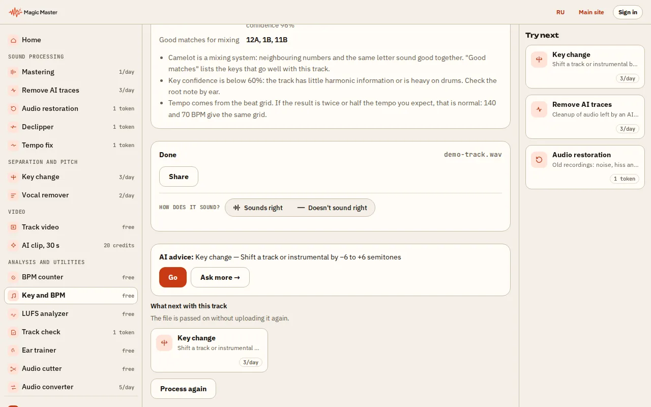
Task: Click the Magic Master logo
Action: point(33,12)
